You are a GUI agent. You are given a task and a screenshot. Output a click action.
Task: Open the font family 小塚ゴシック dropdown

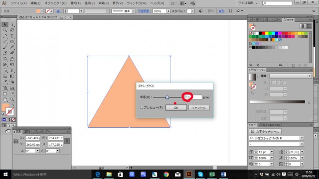tap(302, 138)
